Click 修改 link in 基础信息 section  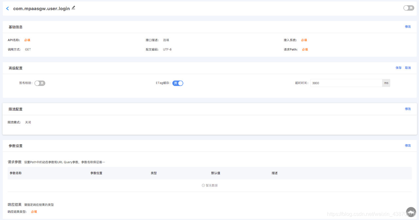tap(408, 27)
